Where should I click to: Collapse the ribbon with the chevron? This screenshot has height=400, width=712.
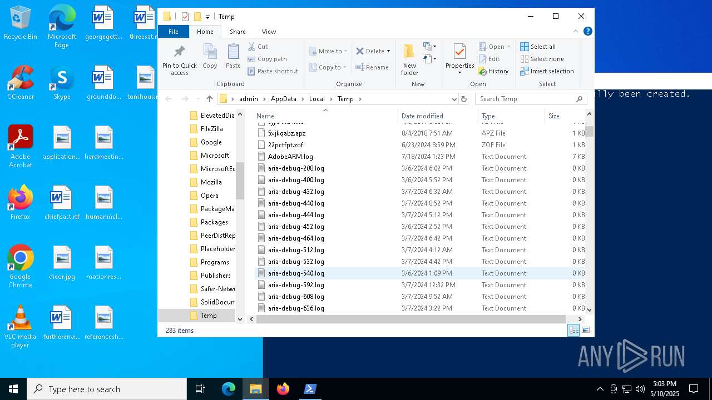(x=577, y=32)
